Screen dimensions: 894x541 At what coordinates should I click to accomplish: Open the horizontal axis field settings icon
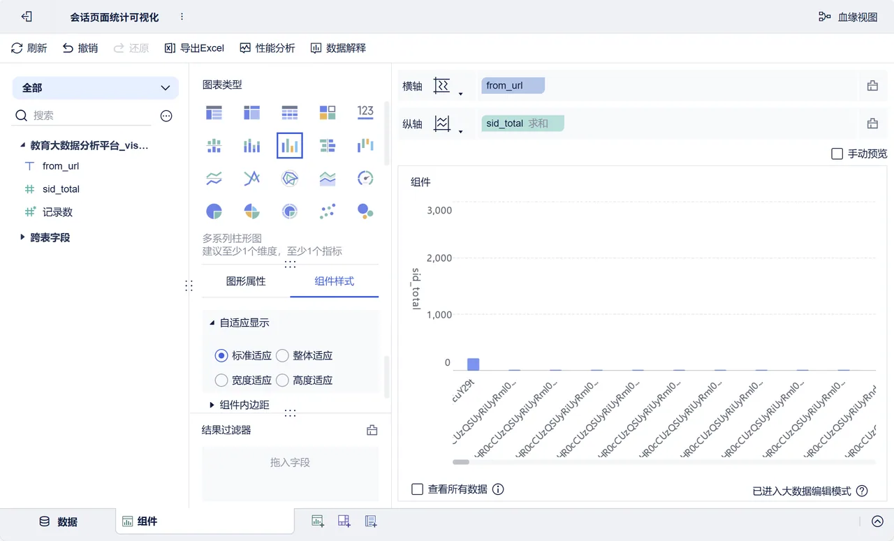tap(872, 86)
